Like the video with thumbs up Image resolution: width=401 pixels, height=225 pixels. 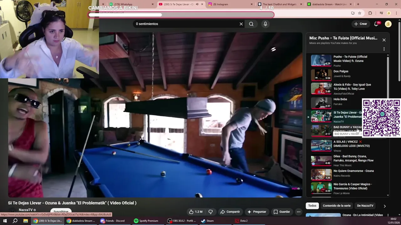point(195,212)
